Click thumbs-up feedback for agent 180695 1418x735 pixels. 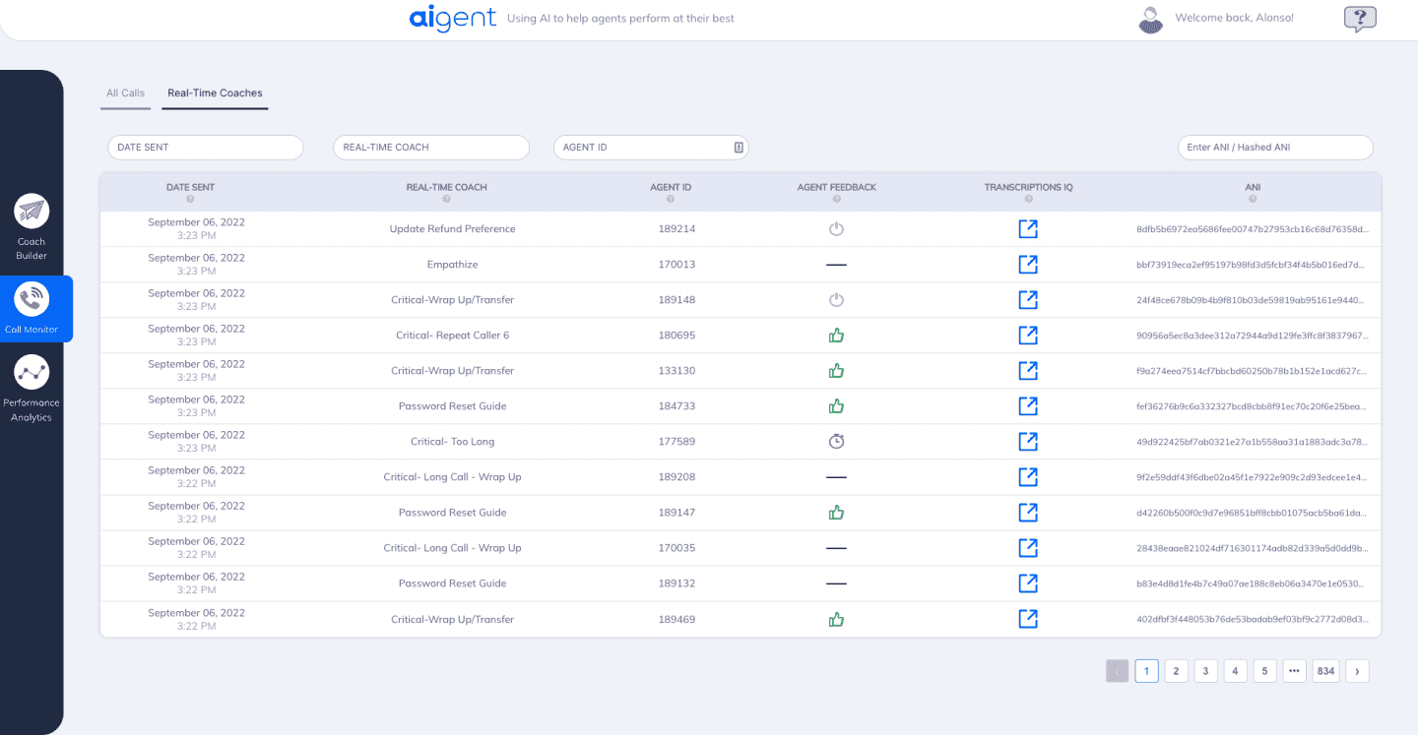click(836, 336)
